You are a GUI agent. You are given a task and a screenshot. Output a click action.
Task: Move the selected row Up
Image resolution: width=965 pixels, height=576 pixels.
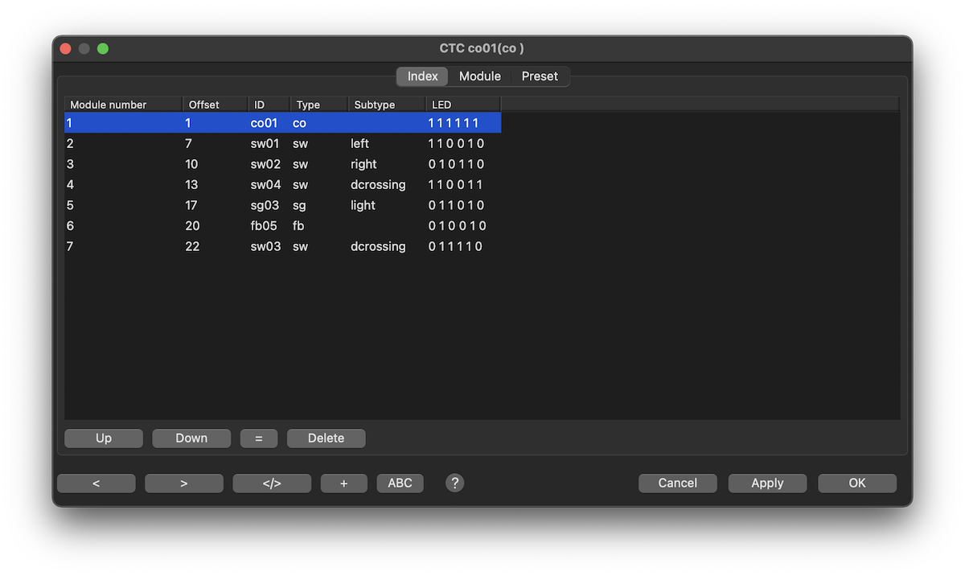[104, 438]
